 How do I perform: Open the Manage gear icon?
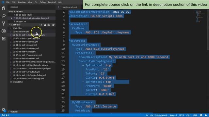(x=4, y=110)
